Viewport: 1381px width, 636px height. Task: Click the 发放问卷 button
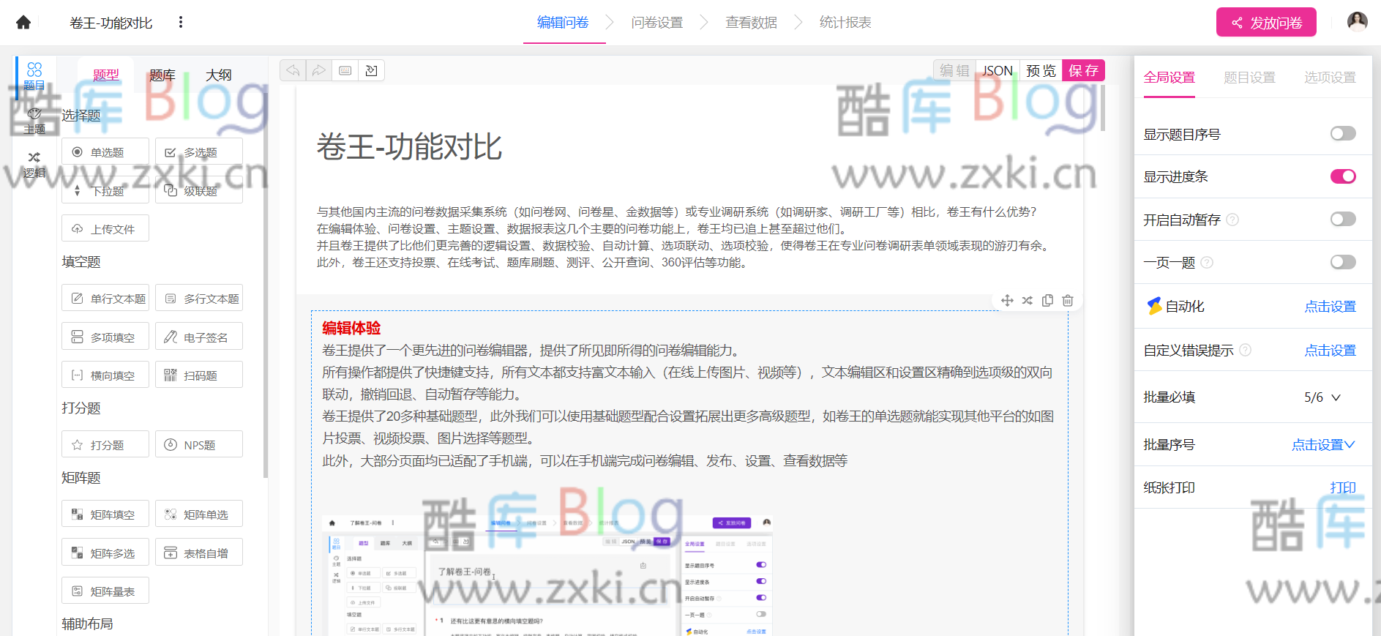(x=1266, y=22)
